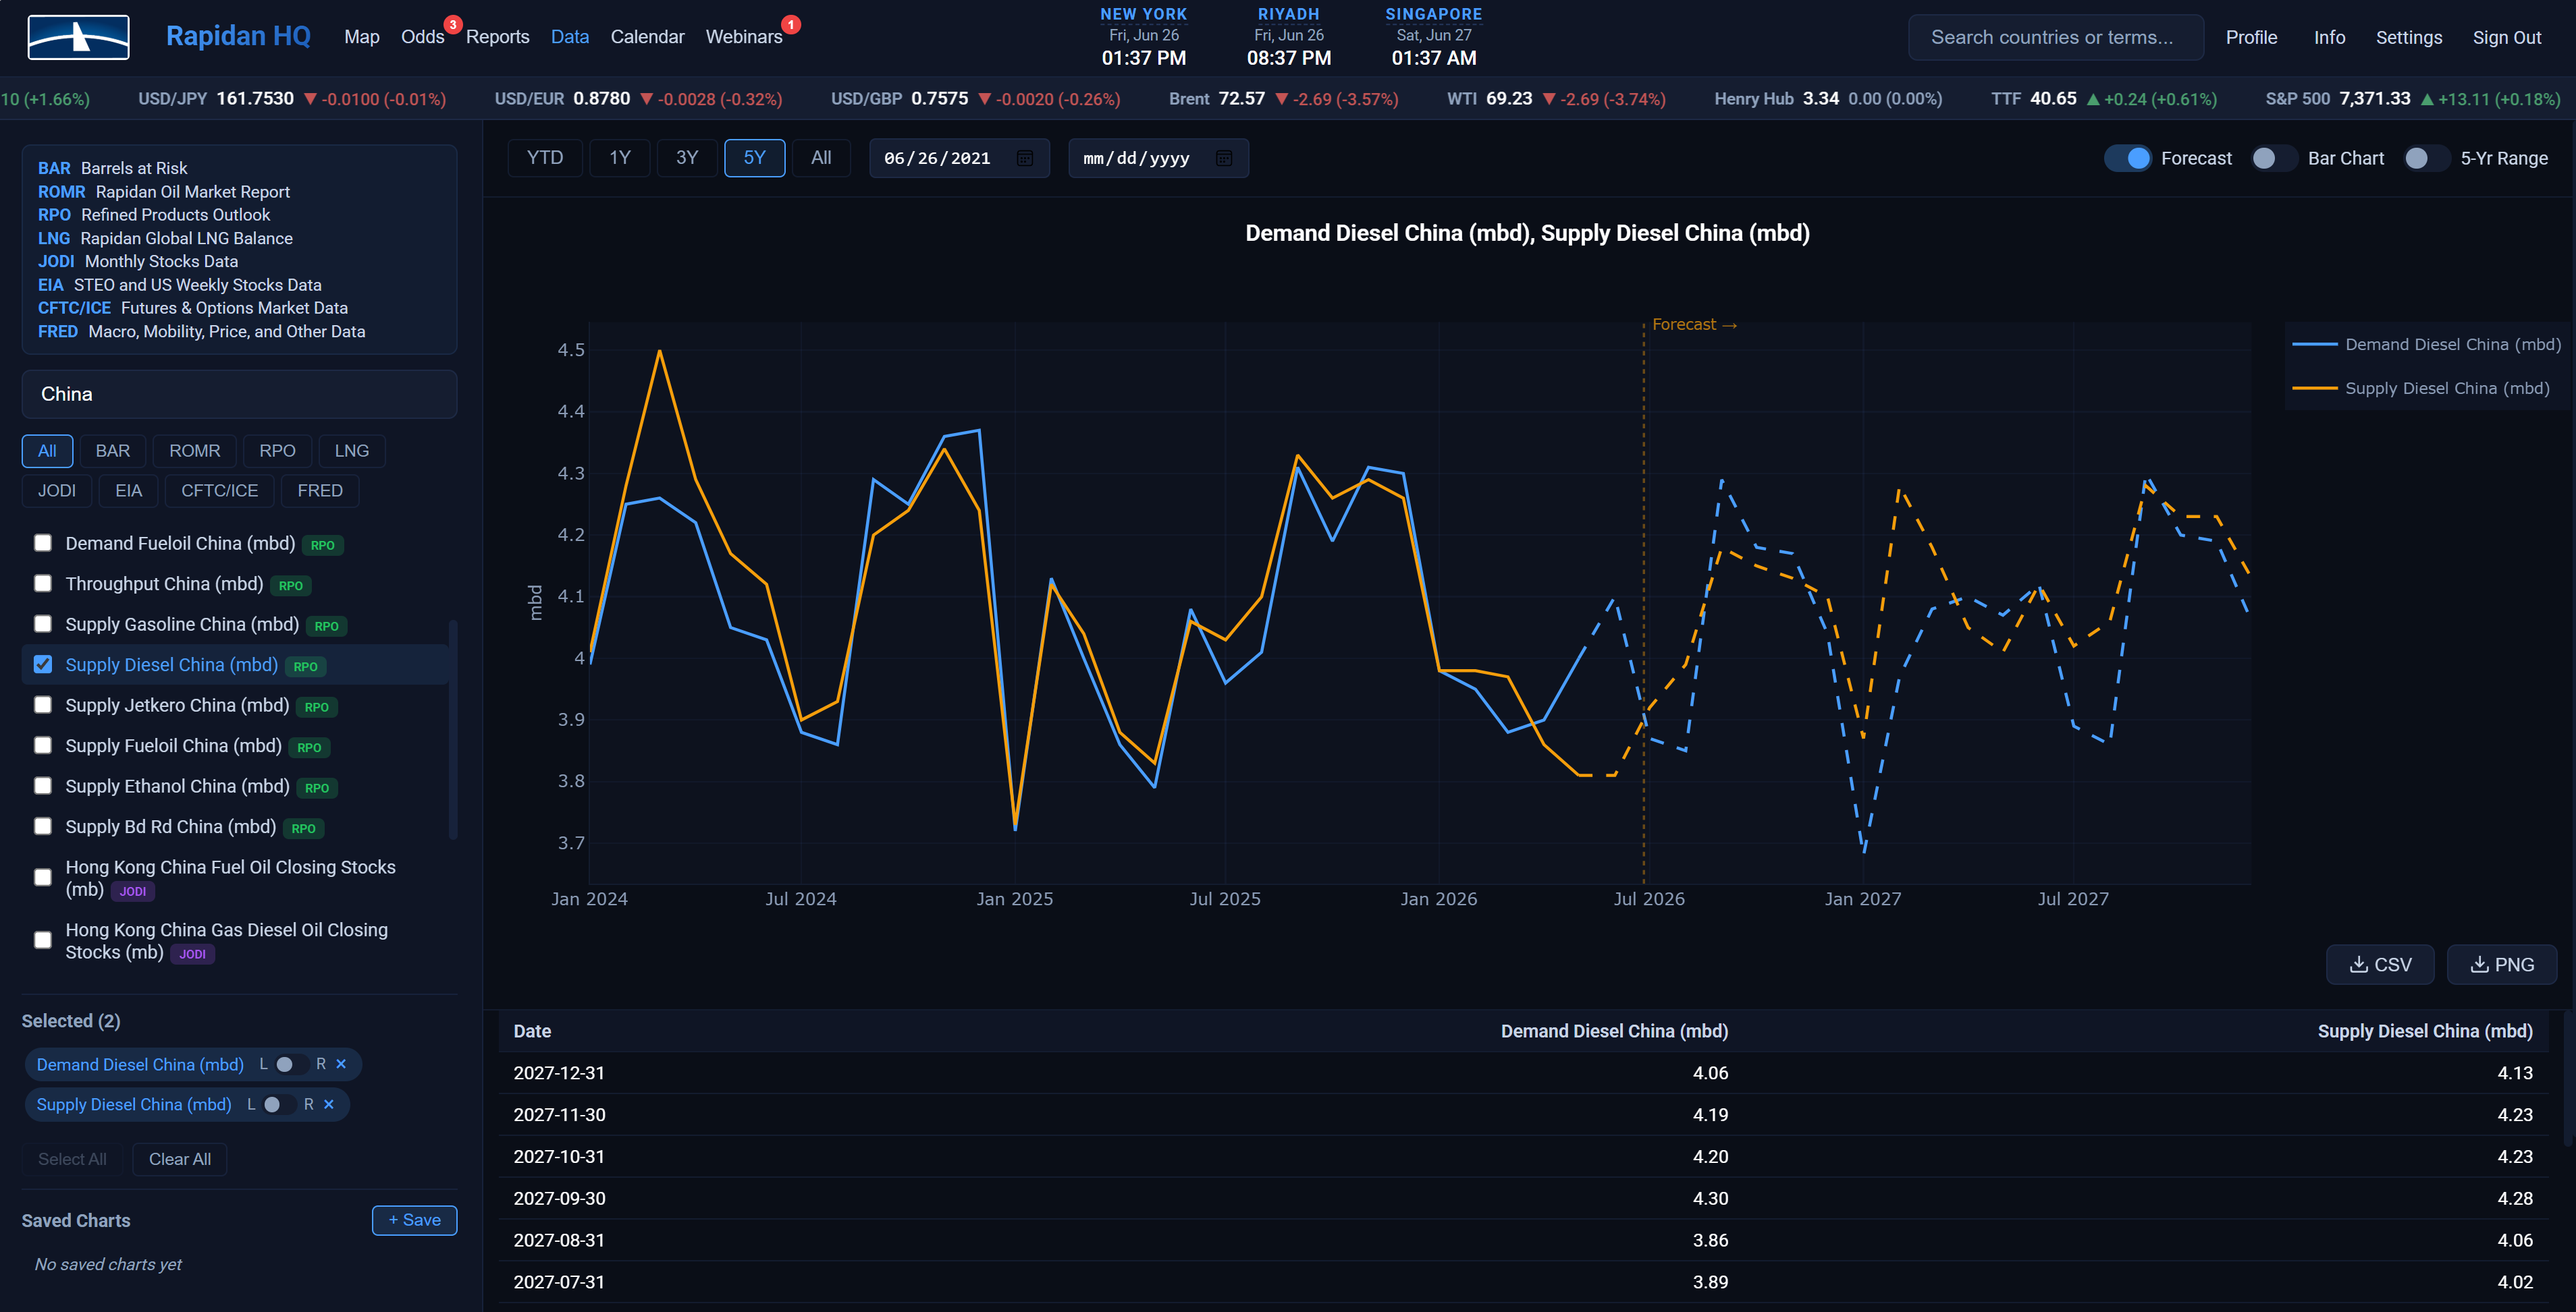Image resolution: width=2576 pixels, height=1312 pixels.
Task: Open the end date calendar picker icon
Action: 1223,158
